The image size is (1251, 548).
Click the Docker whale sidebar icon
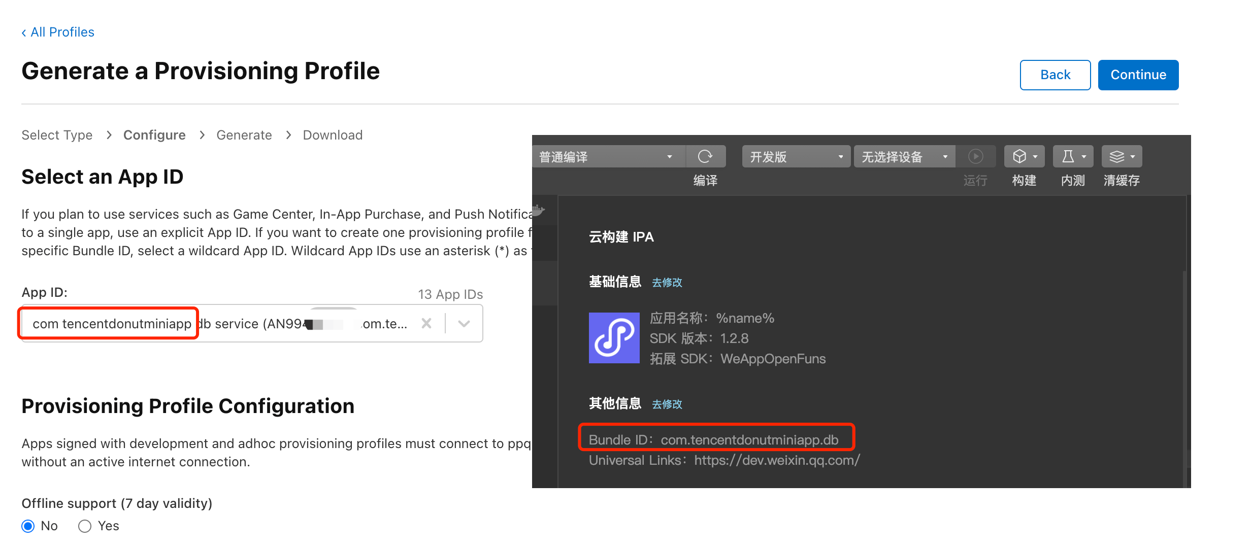[x=538, y=210]
